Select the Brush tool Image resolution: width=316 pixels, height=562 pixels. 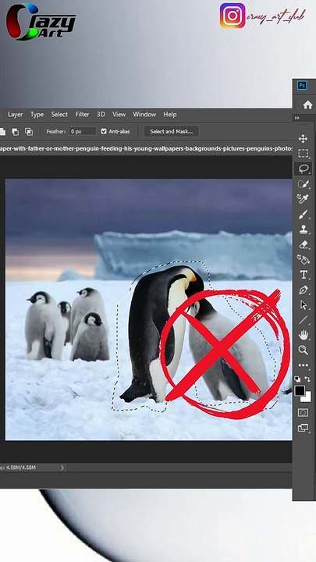(x=303, y=215)
